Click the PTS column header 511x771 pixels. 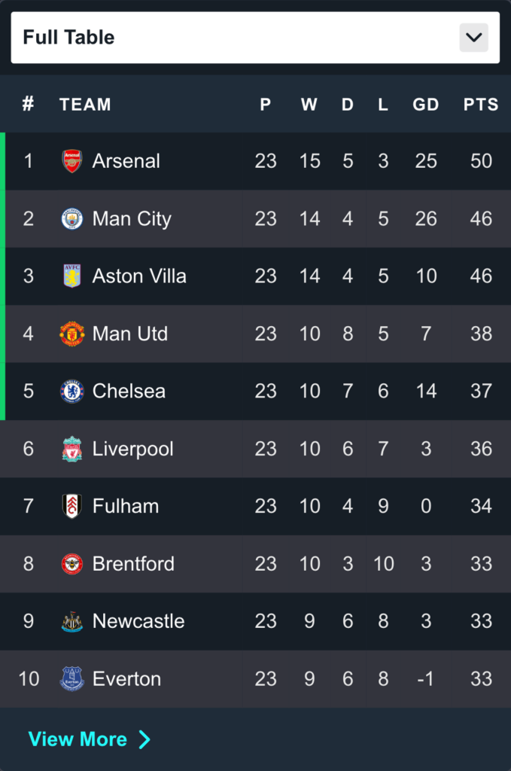coord(480,105)
